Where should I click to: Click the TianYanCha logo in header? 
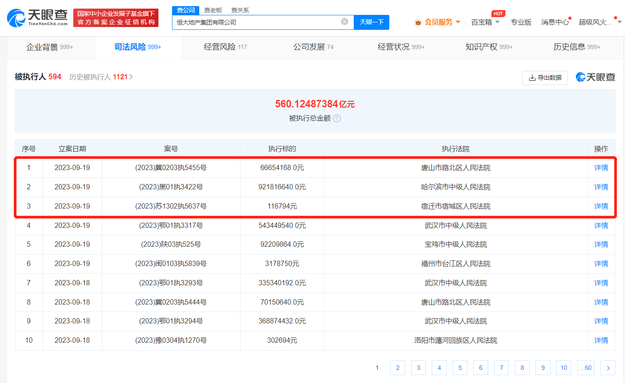[38, 18]
